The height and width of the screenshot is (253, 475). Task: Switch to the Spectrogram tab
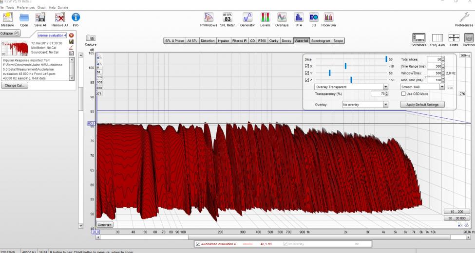[x=321, y=41]
